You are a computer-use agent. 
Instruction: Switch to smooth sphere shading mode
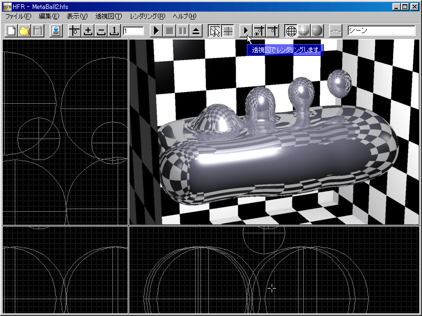[317, 31]
